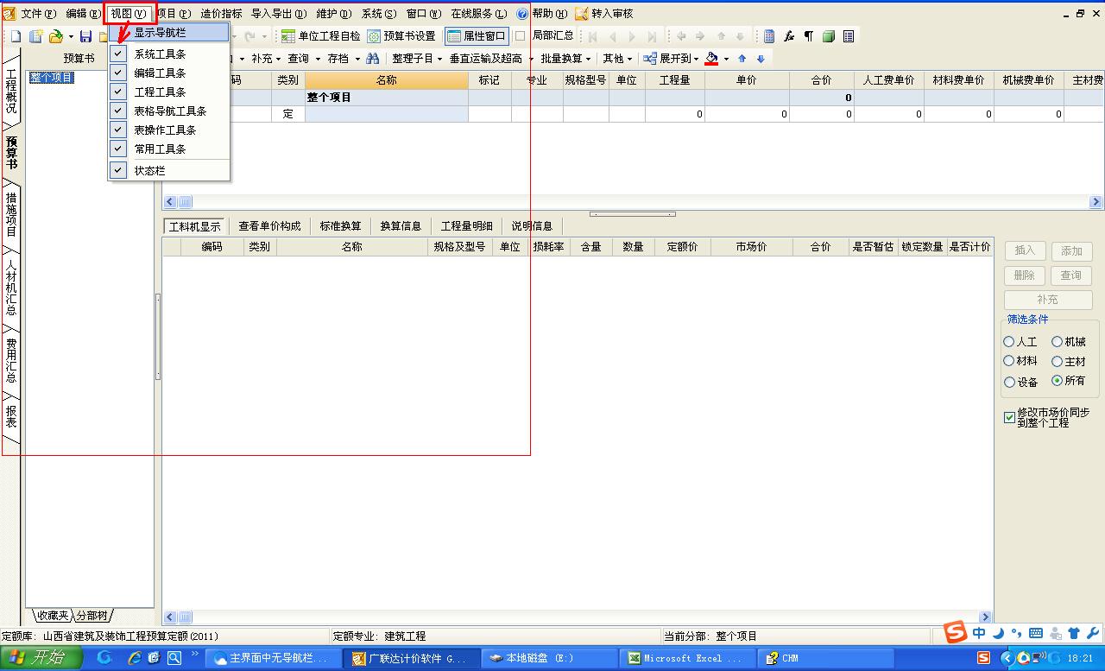1105x671 pixels.
Task: Open the 文件 menu
Action: (38, 14)
